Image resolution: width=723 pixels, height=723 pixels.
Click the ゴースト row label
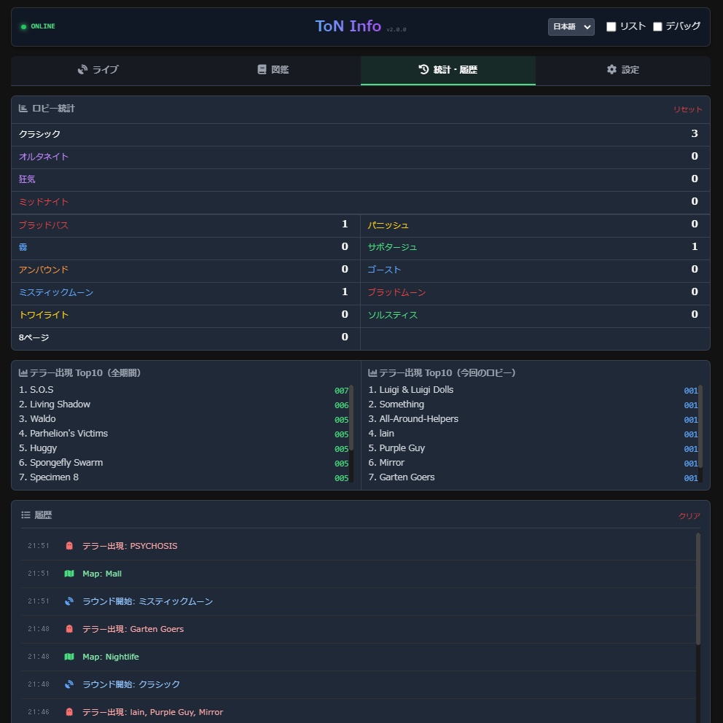tap(384, 270)
